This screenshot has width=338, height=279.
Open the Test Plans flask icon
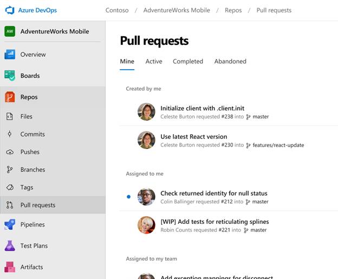pos(10,245)
